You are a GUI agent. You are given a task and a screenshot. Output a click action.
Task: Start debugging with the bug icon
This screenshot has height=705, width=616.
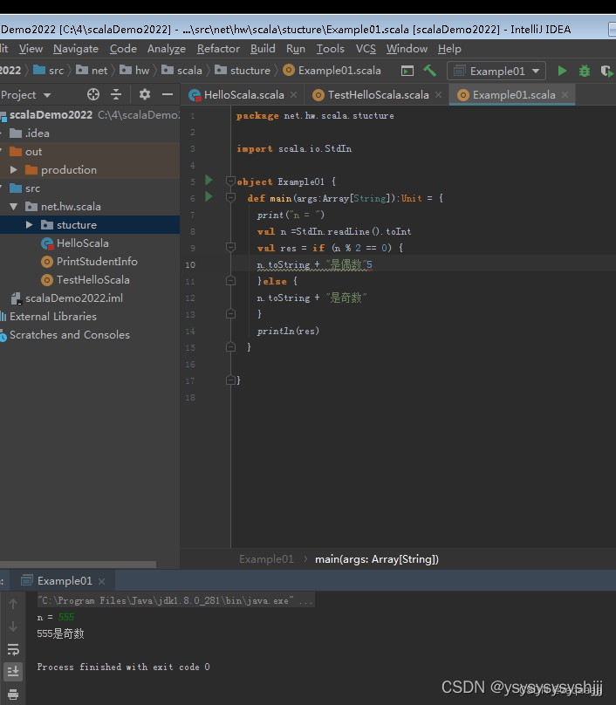pyautogui.click(x=584, y=71)
